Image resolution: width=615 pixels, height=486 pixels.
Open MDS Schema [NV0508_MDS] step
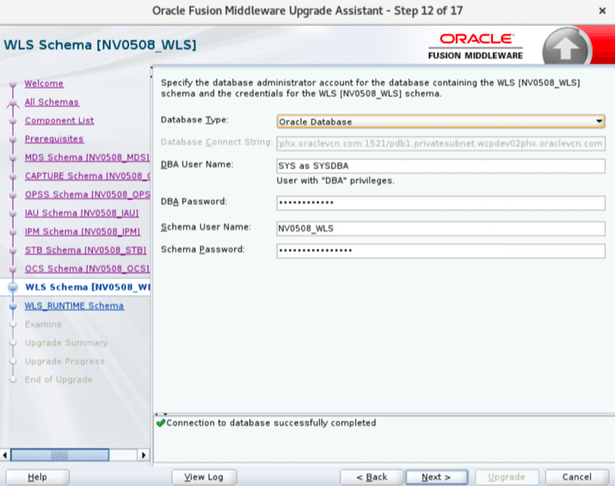click(x=87, y=158)
